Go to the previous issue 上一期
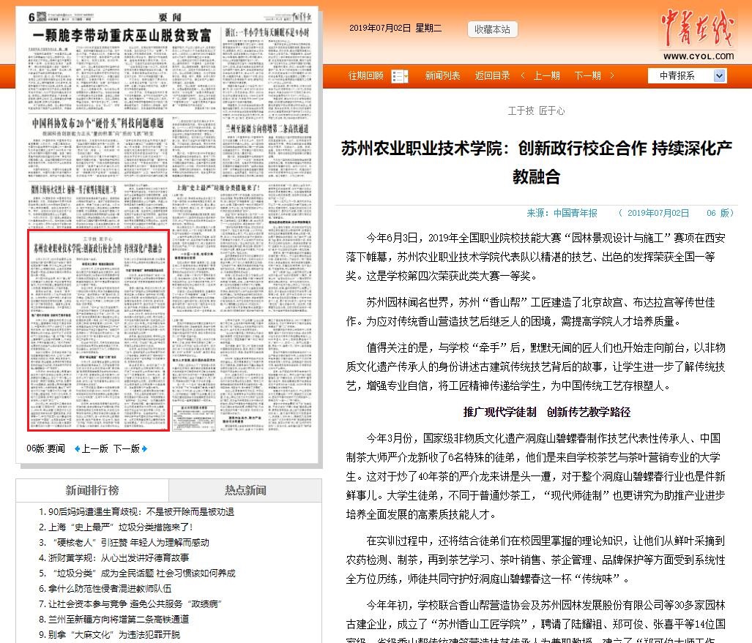Image resolution: width=752 pixels, height=643 pixels. (547, 75)
